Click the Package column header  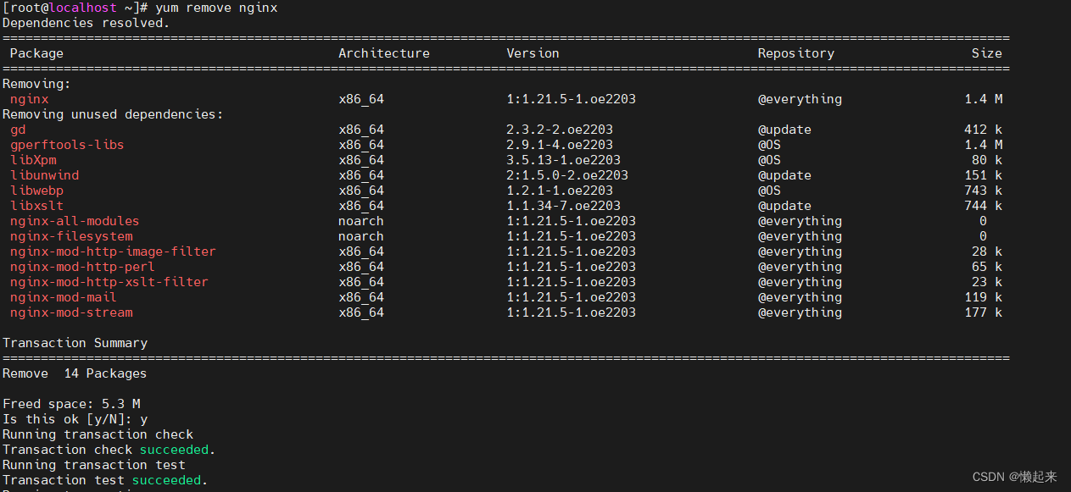coord(36,53)
